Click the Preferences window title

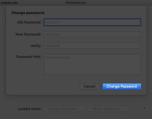tap(76, 3)
